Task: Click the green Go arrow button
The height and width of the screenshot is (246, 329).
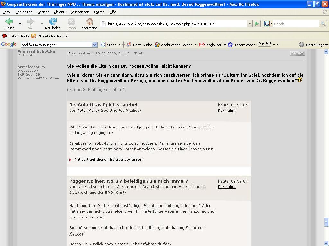Action: [x=257, y=24]
